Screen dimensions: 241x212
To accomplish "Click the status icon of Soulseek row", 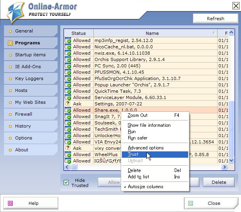I will click(x=68, y=123).
